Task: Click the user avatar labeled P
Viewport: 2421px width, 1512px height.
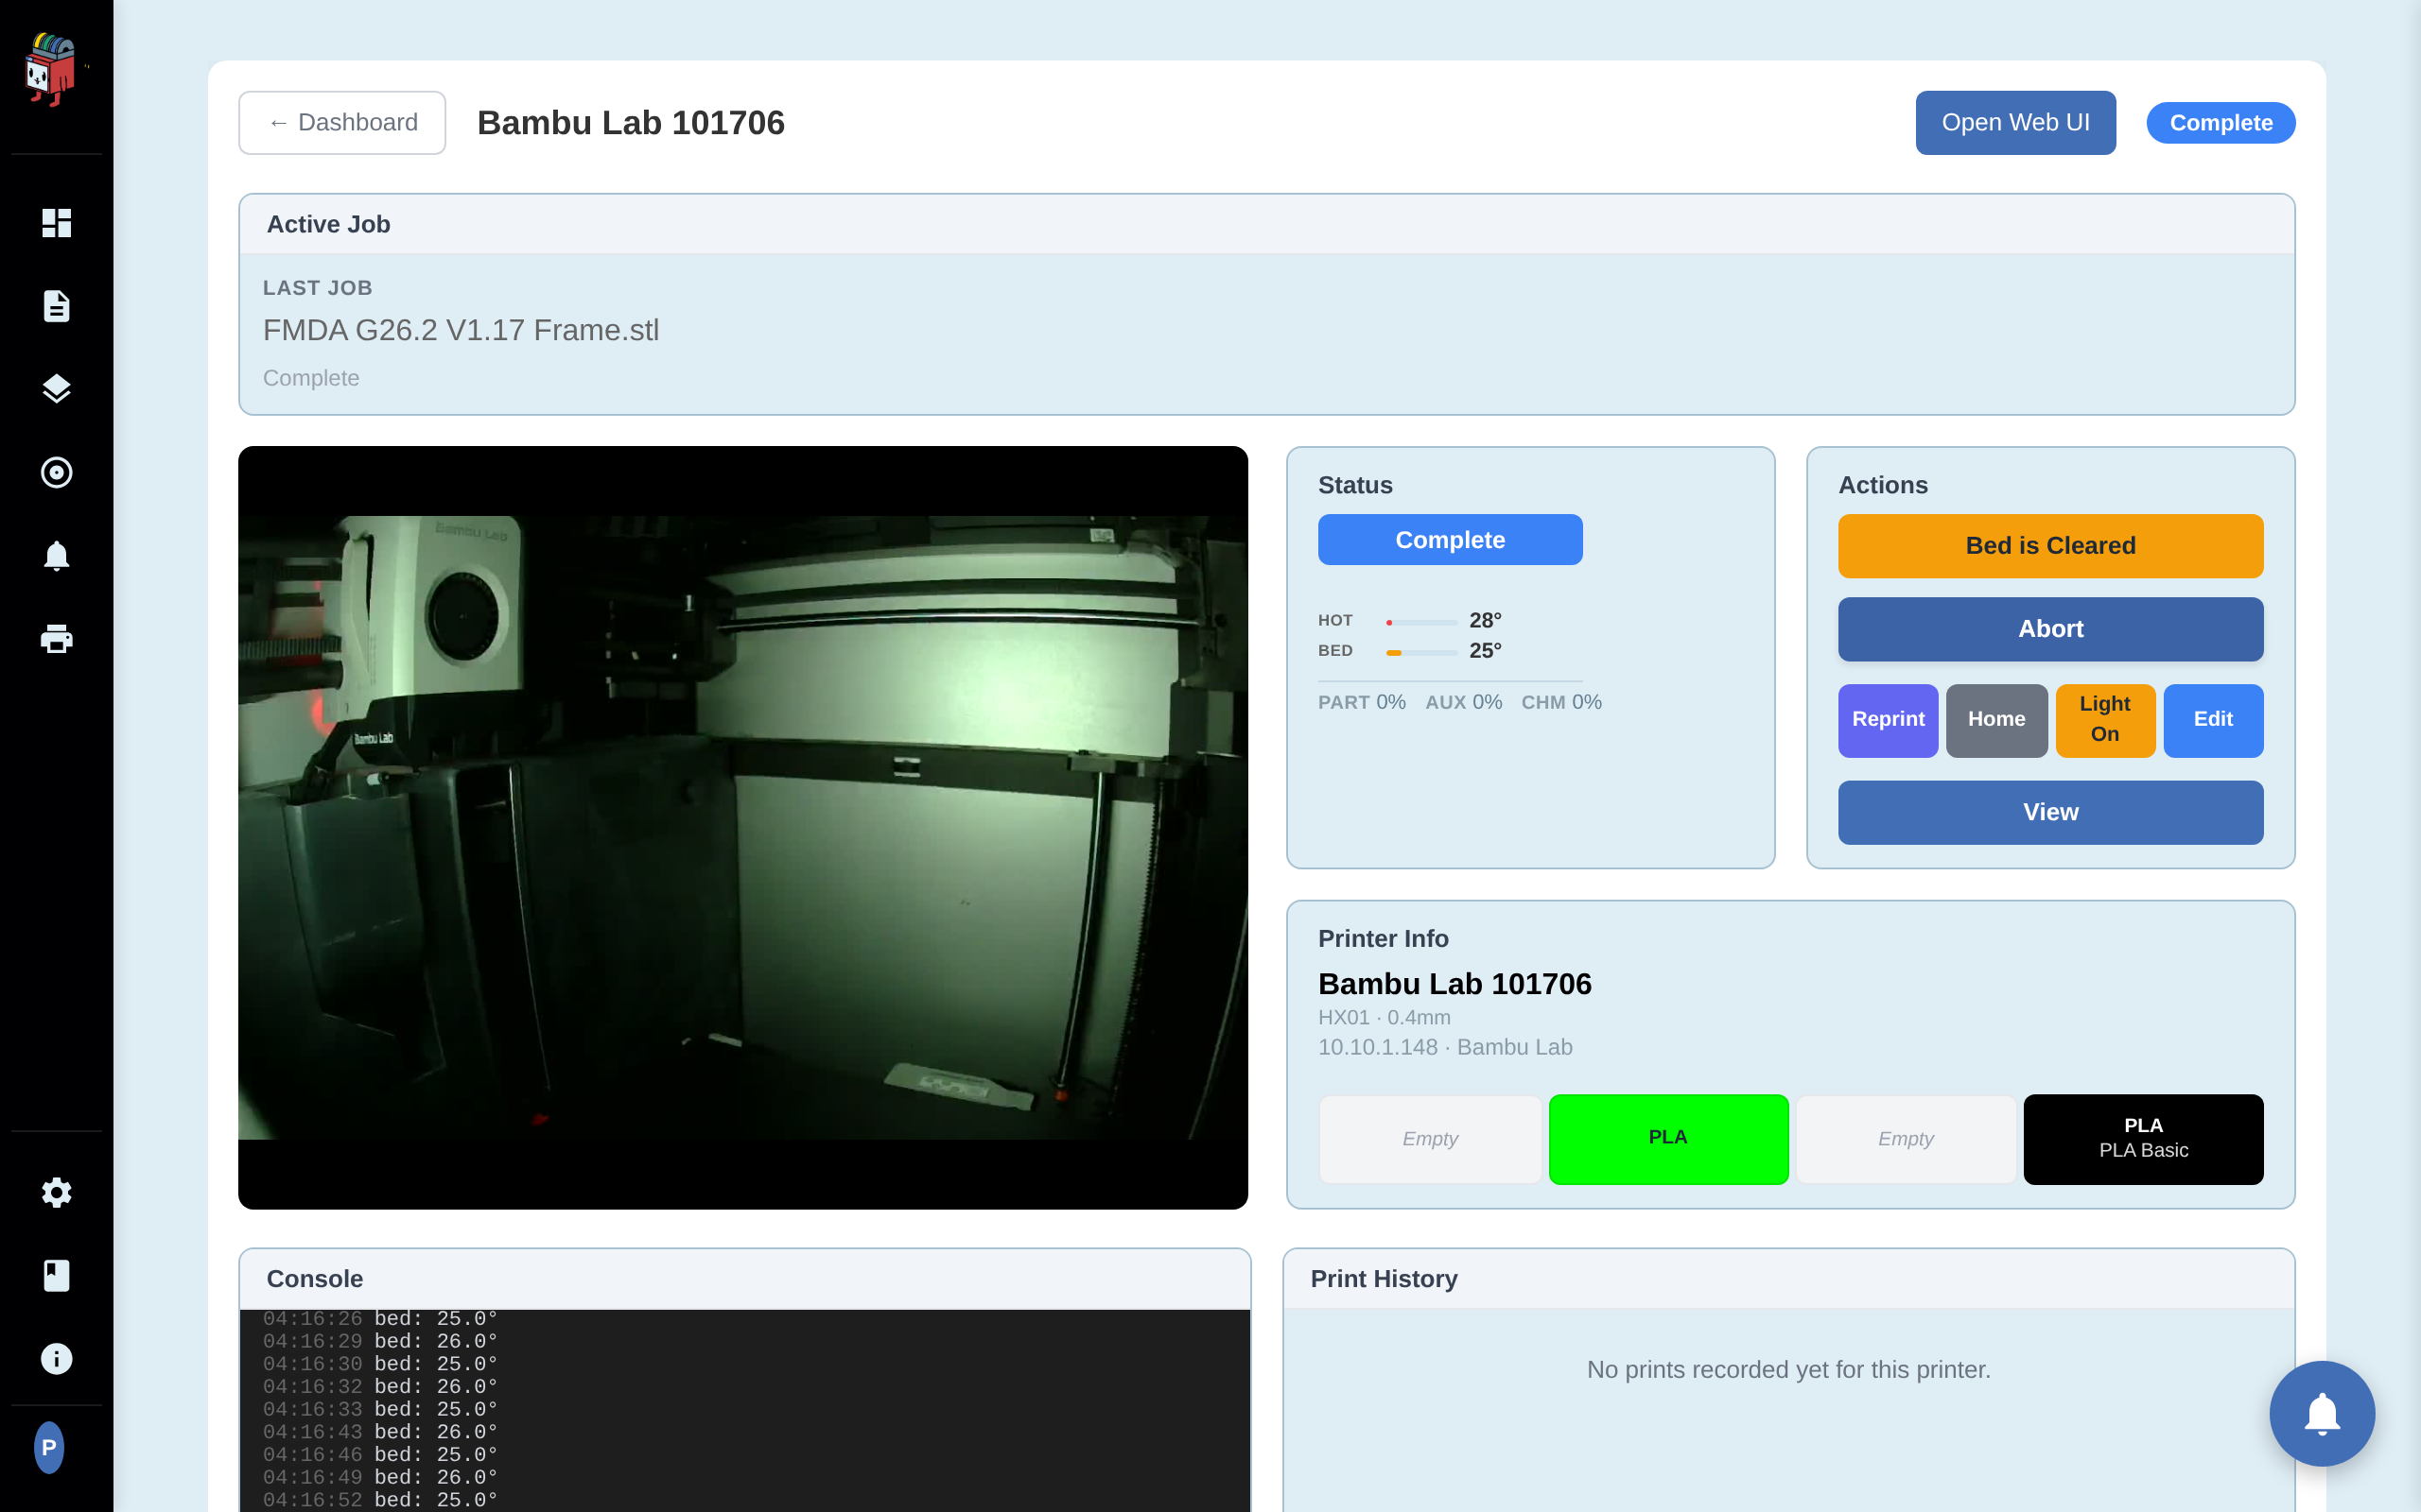Action: point(49,1447)
